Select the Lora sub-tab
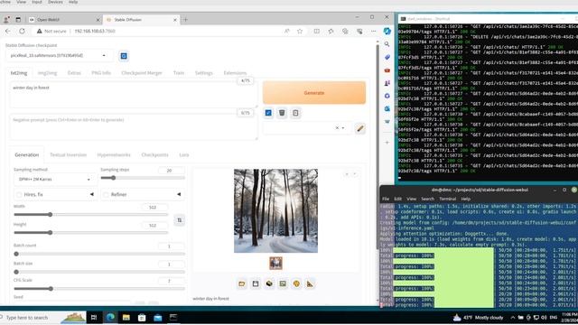This screenshot has width=578, height=325. tap(184, 154)
